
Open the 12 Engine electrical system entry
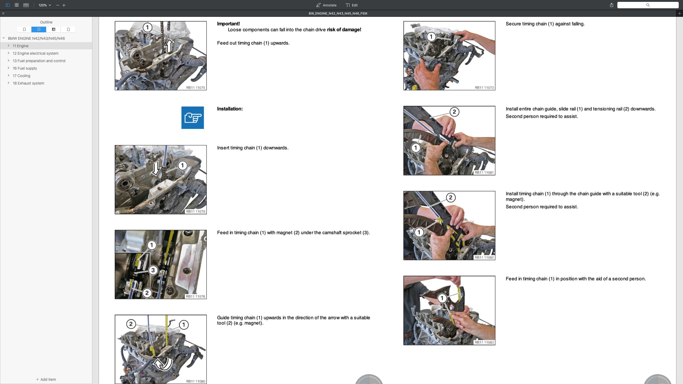click(35, 53)
